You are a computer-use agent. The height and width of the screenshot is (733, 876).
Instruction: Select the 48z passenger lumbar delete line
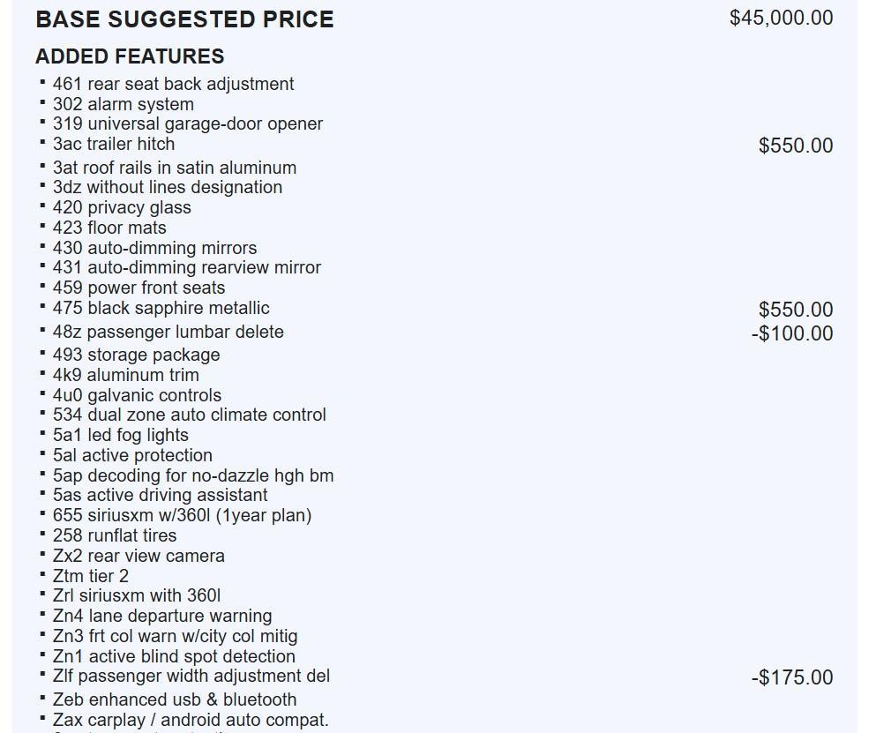[x=168, y=332]
